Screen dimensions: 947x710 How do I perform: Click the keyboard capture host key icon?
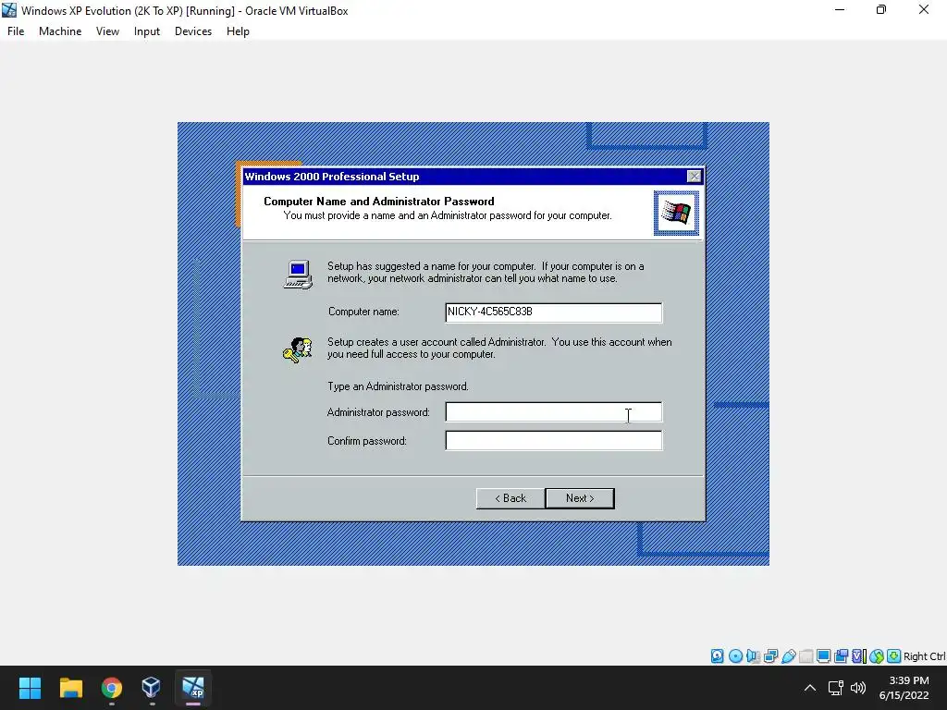click(x=894, y=656)
